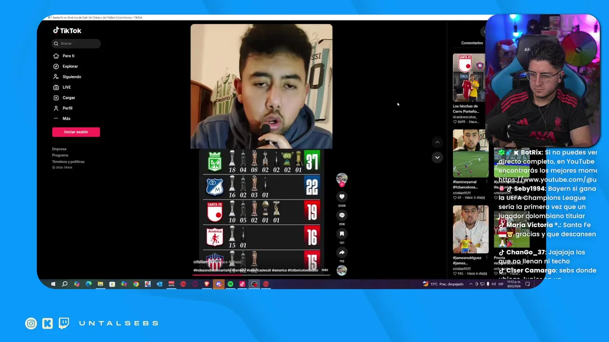Viewport: 609px width, 342px height.
Task: Open OBS Studio from taskbar
Action: coord(254,284)
